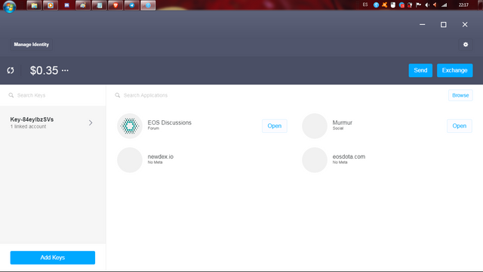Click the EOS Discussions logo

pos(130,126)
